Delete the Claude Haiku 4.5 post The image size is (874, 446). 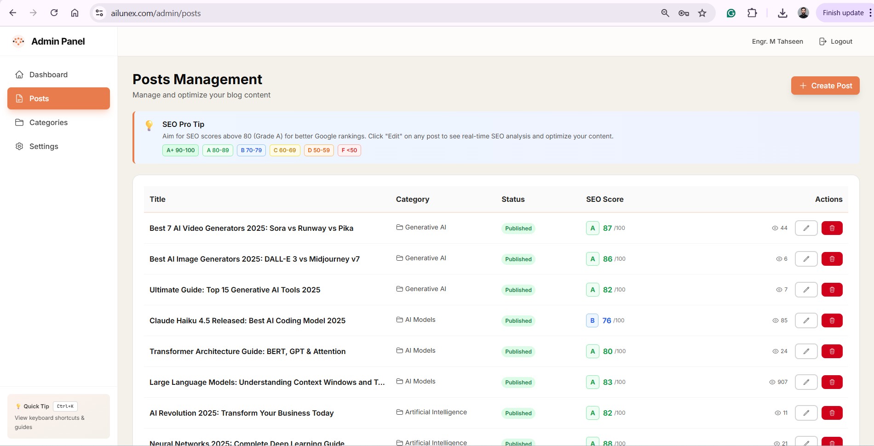click(832, 320)
